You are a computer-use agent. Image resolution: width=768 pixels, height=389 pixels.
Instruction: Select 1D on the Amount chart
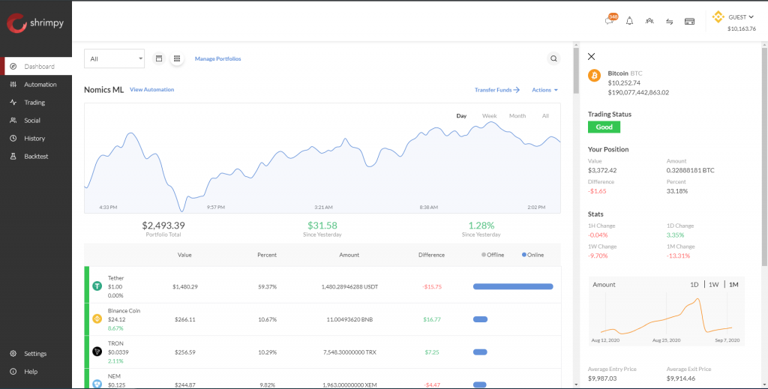[694, 284]
